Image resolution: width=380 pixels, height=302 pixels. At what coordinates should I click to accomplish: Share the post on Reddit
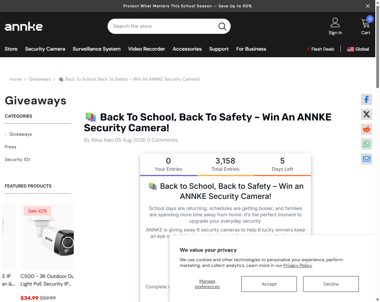coord(366,129)
